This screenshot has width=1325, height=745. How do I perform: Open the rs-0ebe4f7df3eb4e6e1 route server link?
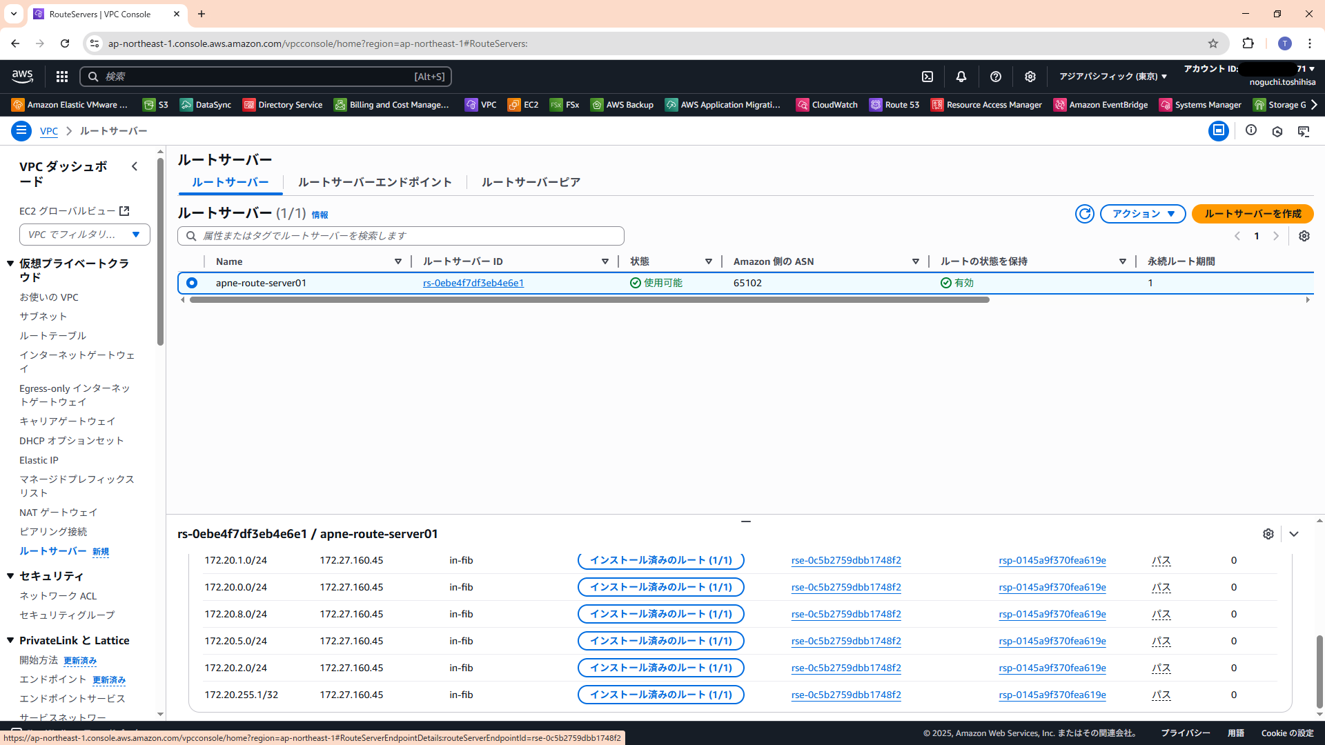coord(473,283)
